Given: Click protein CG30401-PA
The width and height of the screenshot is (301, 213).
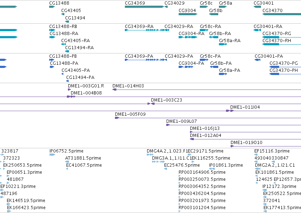Looking at the screenshot, I should (x=269, y=56).
